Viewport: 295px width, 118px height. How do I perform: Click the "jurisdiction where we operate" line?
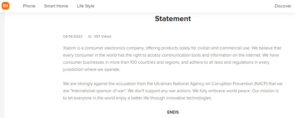coord(91,69)
